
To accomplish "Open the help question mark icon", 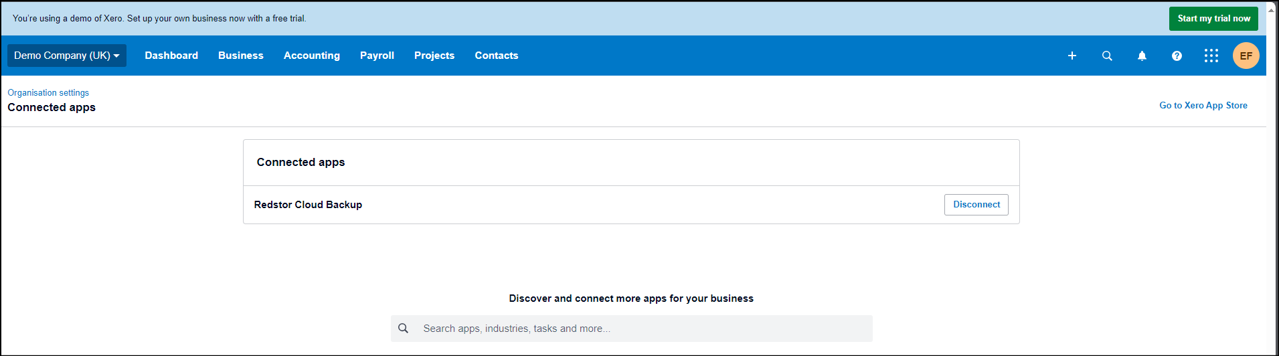I will coord(1177,56).
